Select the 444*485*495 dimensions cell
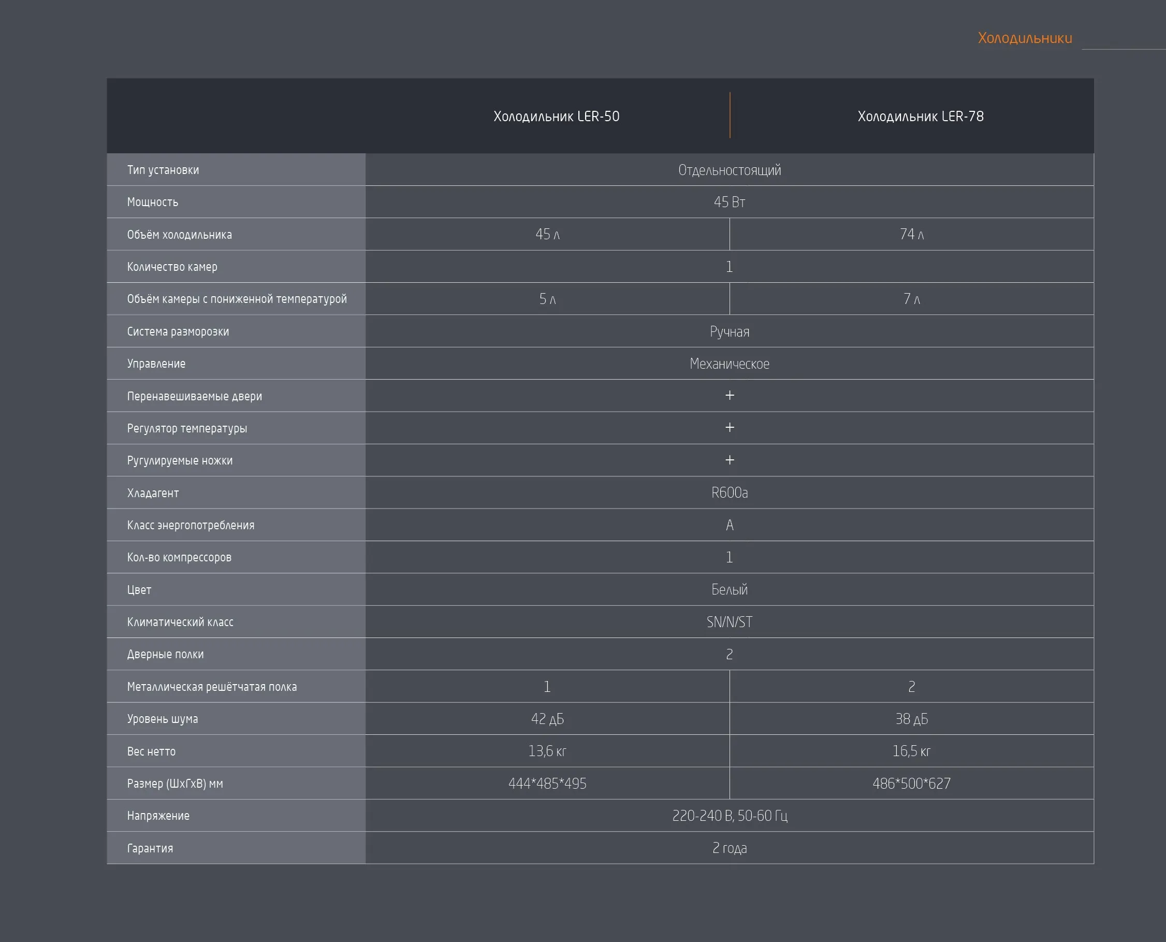Image resolution: width=1166 pixels, height=942 pixels. coord(547,784)
